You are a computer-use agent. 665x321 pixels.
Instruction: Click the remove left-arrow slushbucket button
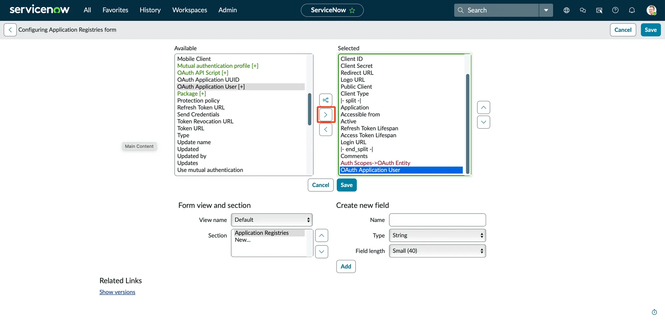[x=325, y=130]
